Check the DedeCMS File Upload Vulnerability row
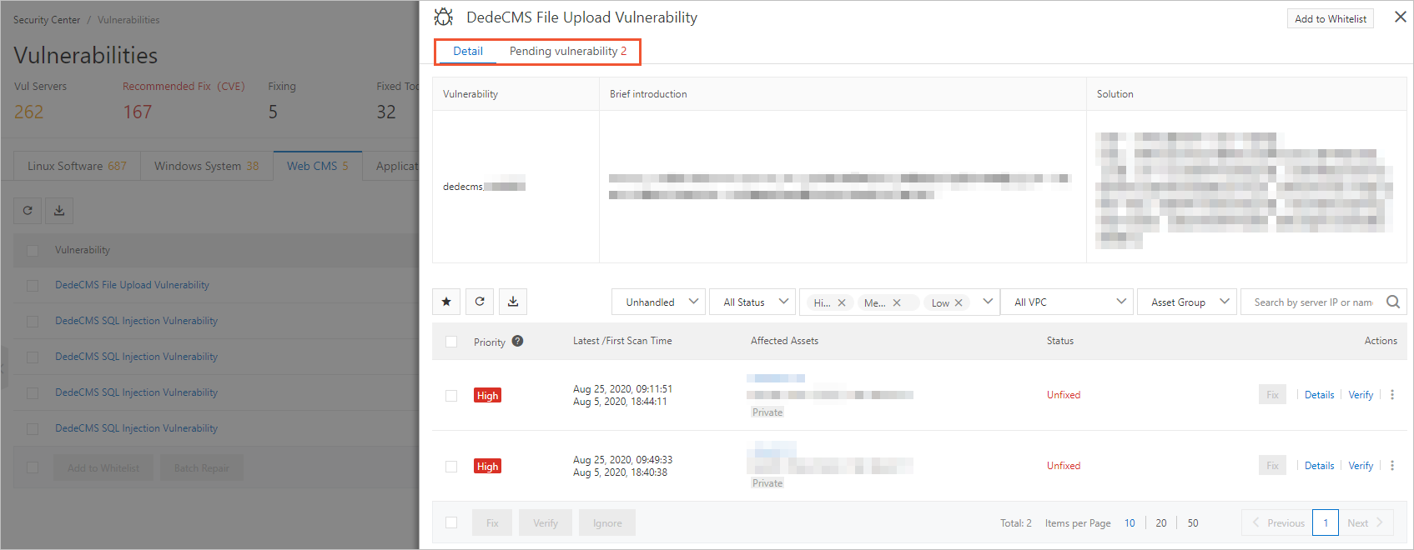This screenshot has width=1414, height=550. (x=33, y=285)
